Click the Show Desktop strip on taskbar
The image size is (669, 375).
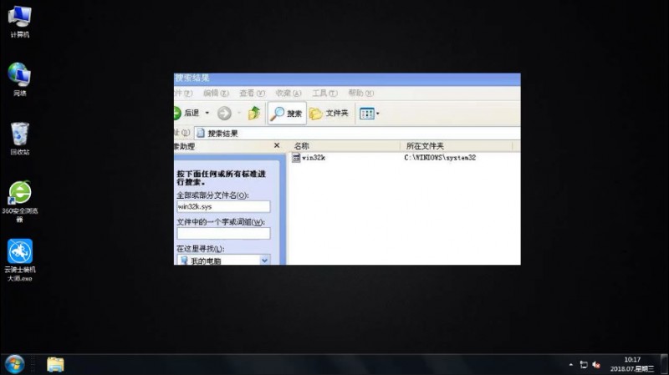(x=664, y=364)
